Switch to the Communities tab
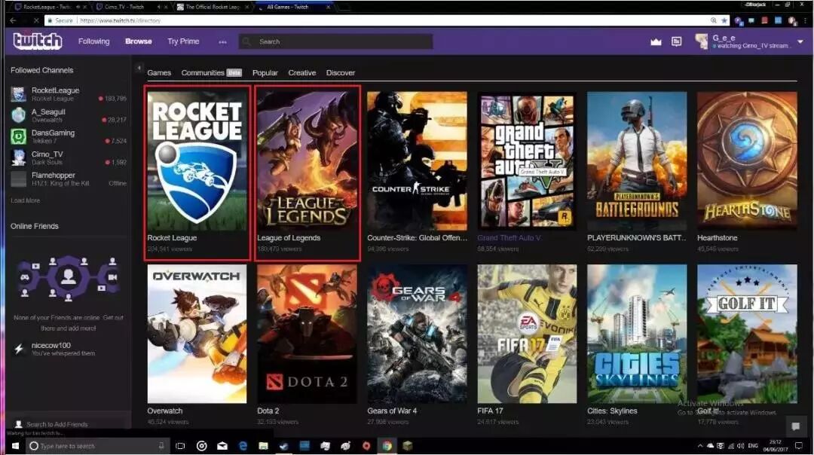 click(203, 73)
